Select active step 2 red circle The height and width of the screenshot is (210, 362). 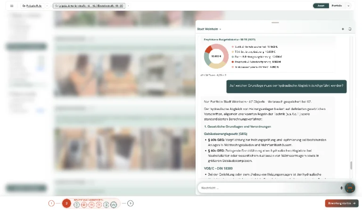click(x=66, y=203)
